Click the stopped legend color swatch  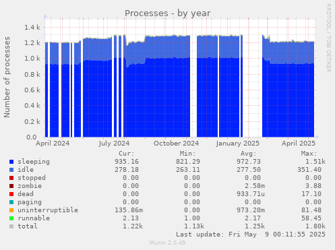coord(11,178)
